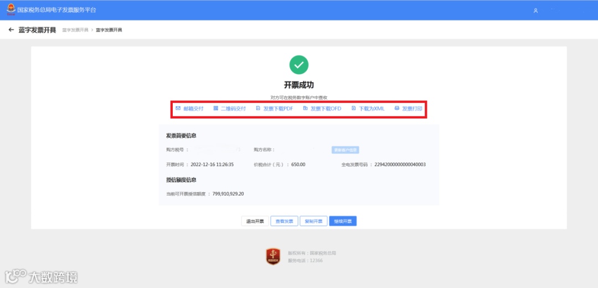Click the 开票成功 heading
The height and width of the screenshot is (288, 598).
click(299, 85)
